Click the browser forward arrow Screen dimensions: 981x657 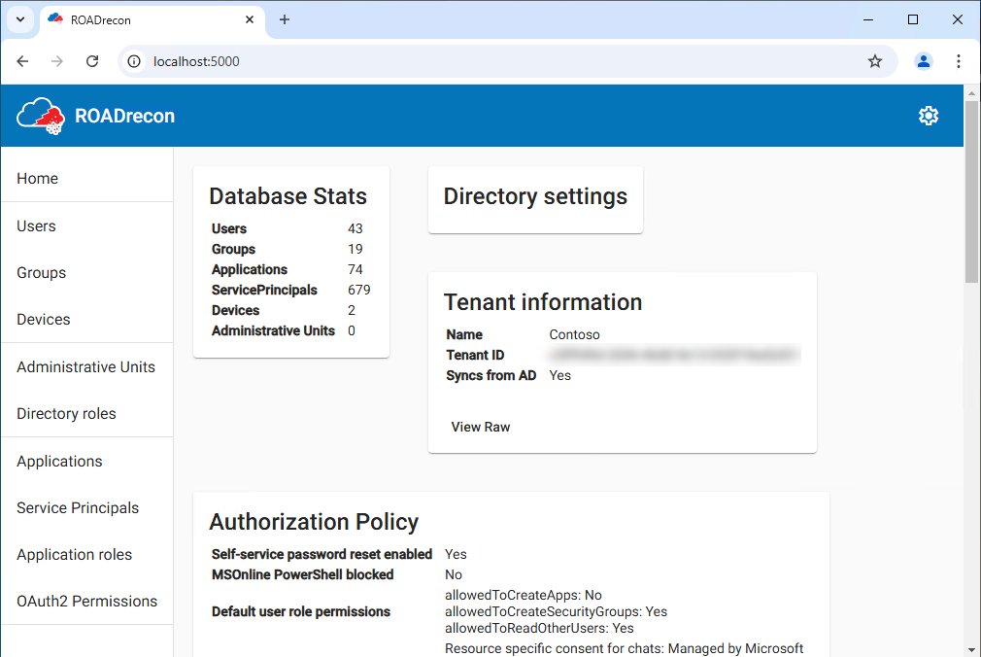(57, 61)
